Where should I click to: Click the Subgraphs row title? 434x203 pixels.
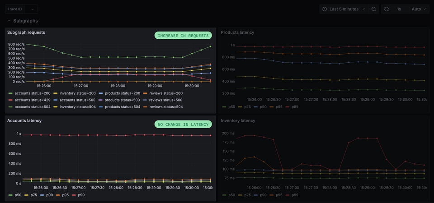point(25,21)
